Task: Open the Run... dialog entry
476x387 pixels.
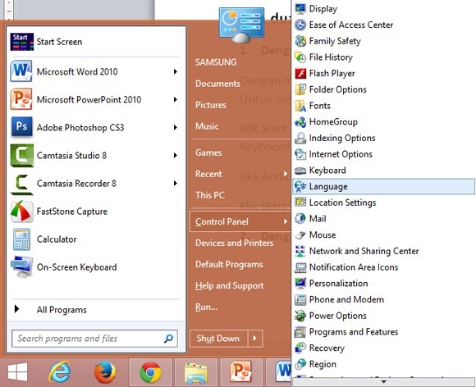Action: tap(207, 307)
